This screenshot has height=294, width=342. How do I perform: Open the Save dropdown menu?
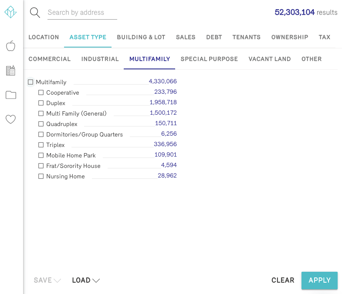tap(47, 280)
